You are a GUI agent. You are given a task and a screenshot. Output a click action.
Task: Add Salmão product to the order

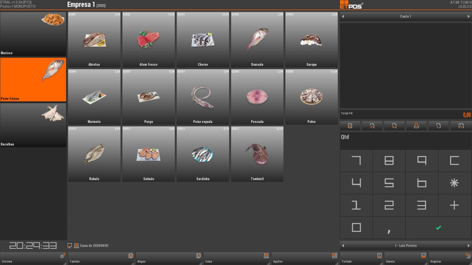[x=149, y=154]
